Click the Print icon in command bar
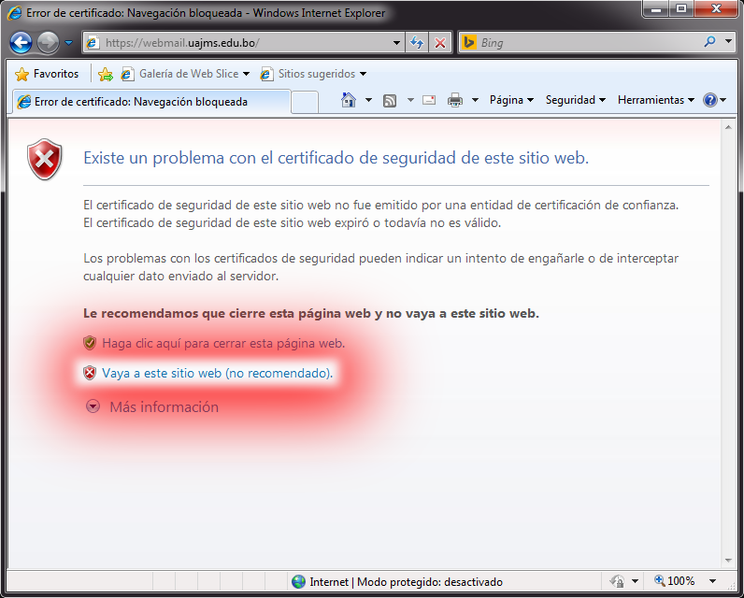This screenshot has width=744, height=598. tap(455, 100)
